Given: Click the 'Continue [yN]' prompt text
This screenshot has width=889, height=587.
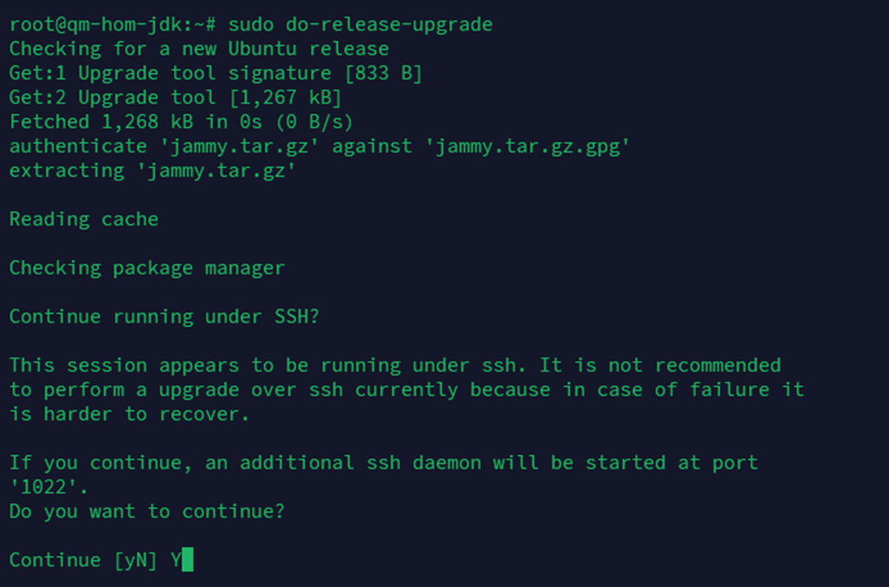Looking at the screenshot, I should coord(84,561).
